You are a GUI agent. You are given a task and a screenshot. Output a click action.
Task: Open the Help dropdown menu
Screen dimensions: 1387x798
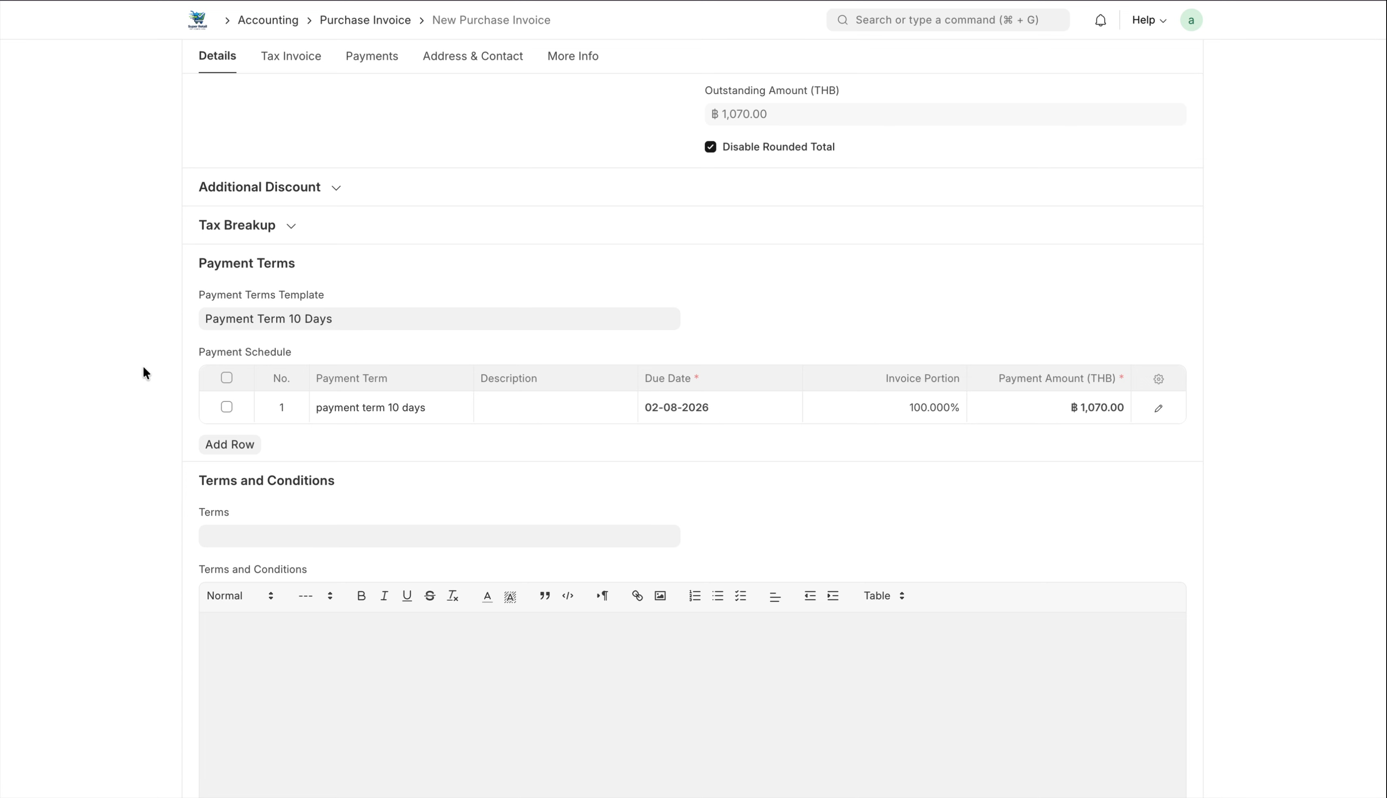1149,20
